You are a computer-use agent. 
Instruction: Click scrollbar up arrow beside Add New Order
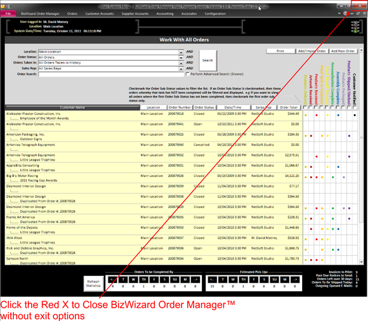coord(361,51)
